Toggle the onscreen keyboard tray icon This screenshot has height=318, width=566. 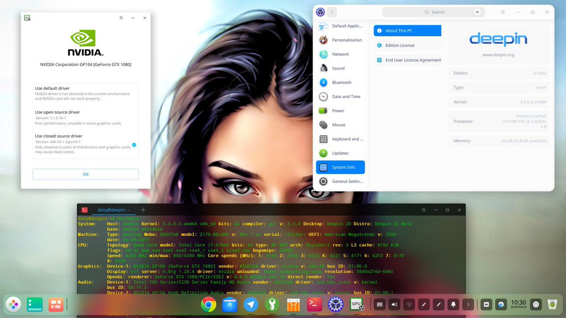pos(379,305)
